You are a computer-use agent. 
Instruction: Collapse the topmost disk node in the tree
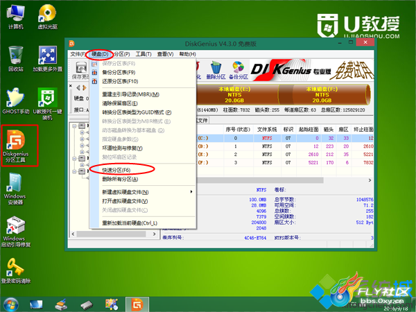[x=74, y=126]
